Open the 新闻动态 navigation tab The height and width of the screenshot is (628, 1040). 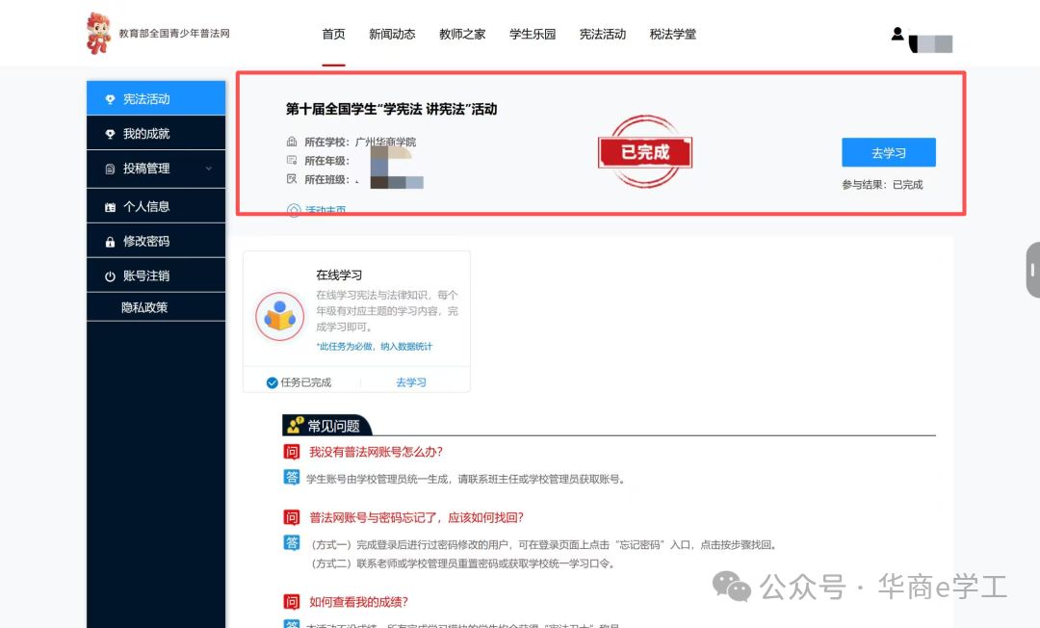tap(392, 35)
